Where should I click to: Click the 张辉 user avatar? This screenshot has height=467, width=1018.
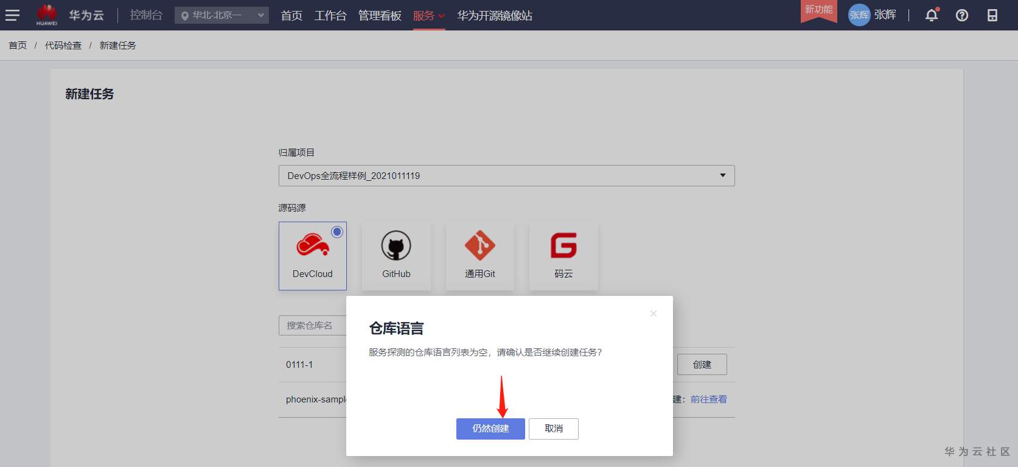coord(859,15)
